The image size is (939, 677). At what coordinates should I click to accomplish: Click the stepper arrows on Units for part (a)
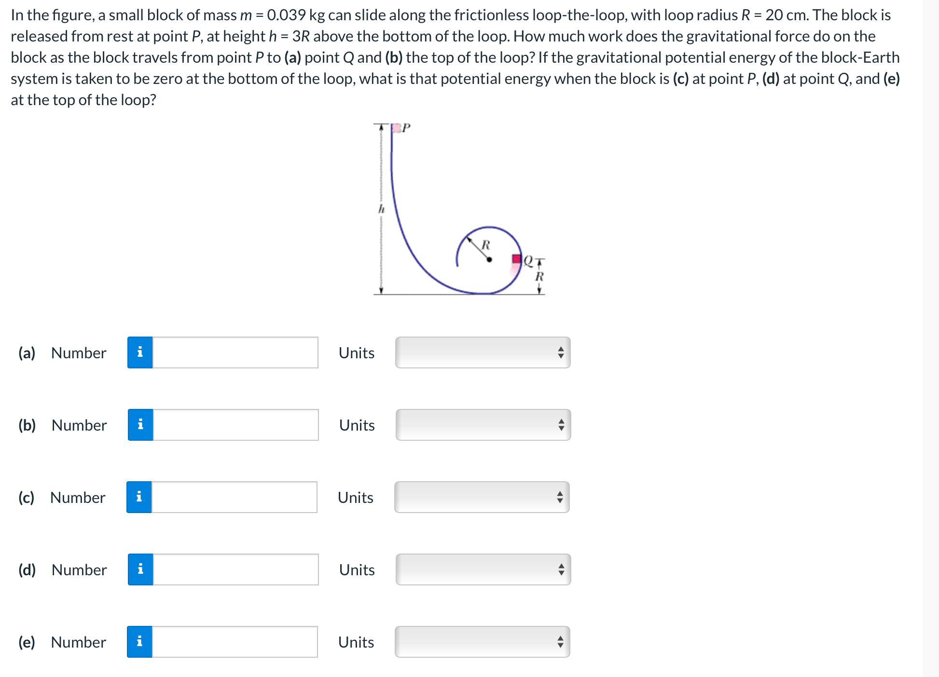[560, 352]
